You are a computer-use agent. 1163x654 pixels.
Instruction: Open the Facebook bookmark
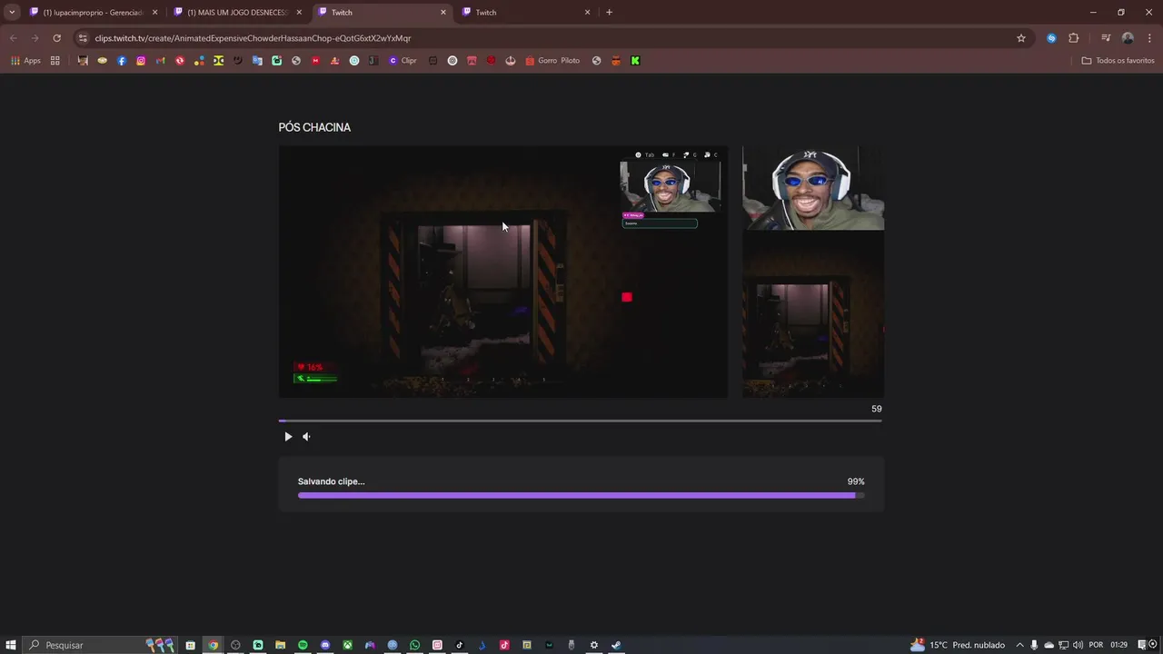pos(122,61)
